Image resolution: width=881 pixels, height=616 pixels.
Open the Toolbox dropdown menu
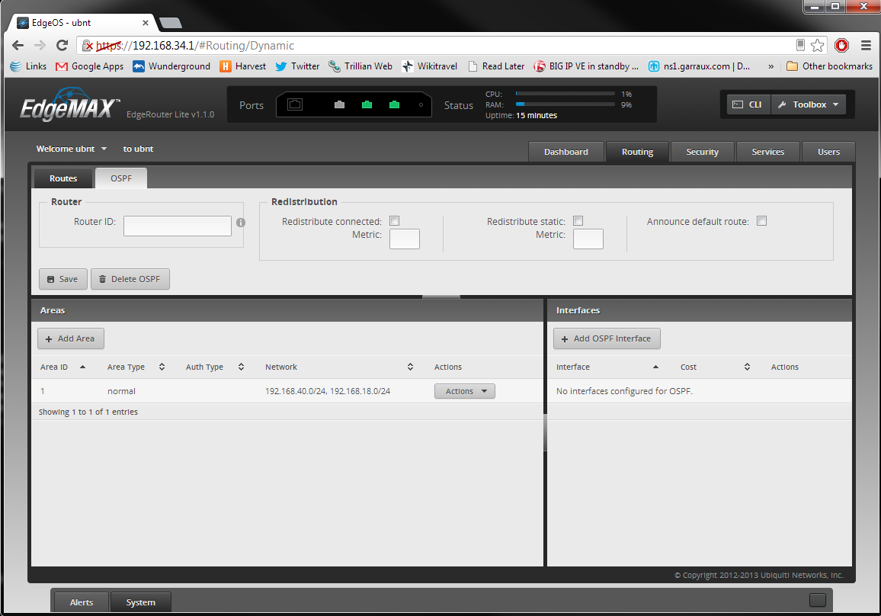tap(809, 104)
